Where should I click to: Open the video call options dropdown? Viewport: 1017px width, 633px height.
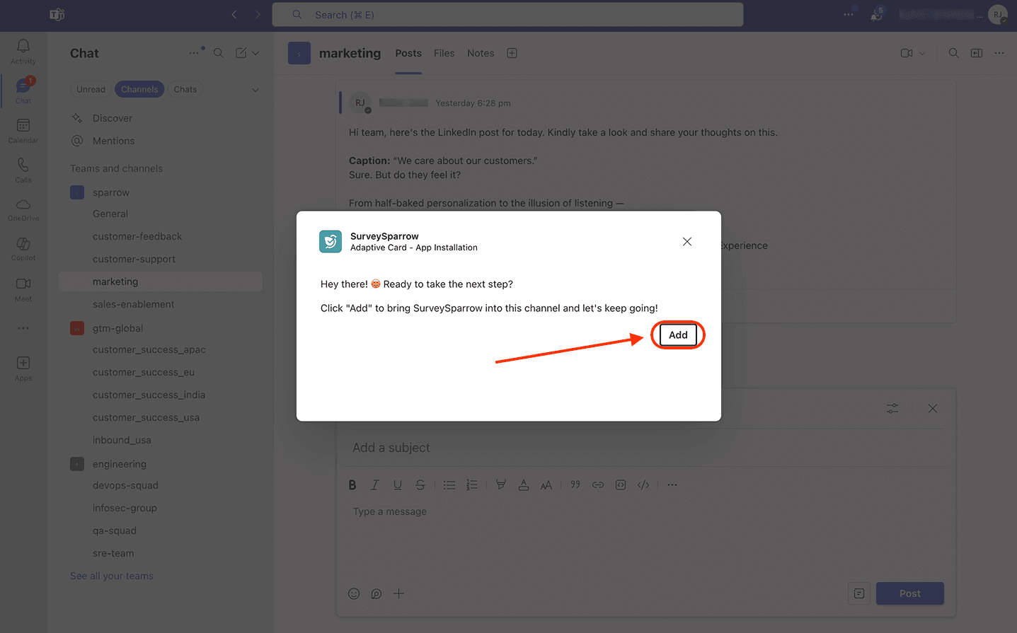pos(922,54)
